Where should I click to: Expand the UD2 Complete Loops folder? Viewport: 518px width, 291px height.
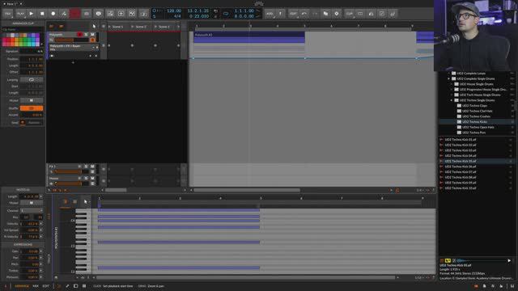tap(449, 74)
